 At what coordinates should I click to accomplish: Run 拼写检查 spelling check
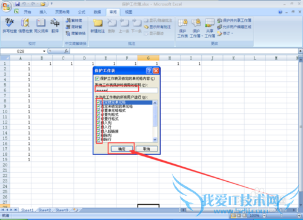tap(9, 25)
